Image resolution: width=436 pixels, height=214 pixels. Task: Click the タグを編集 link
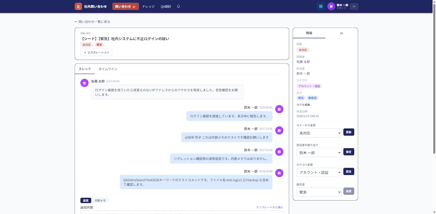pos(303,105)
